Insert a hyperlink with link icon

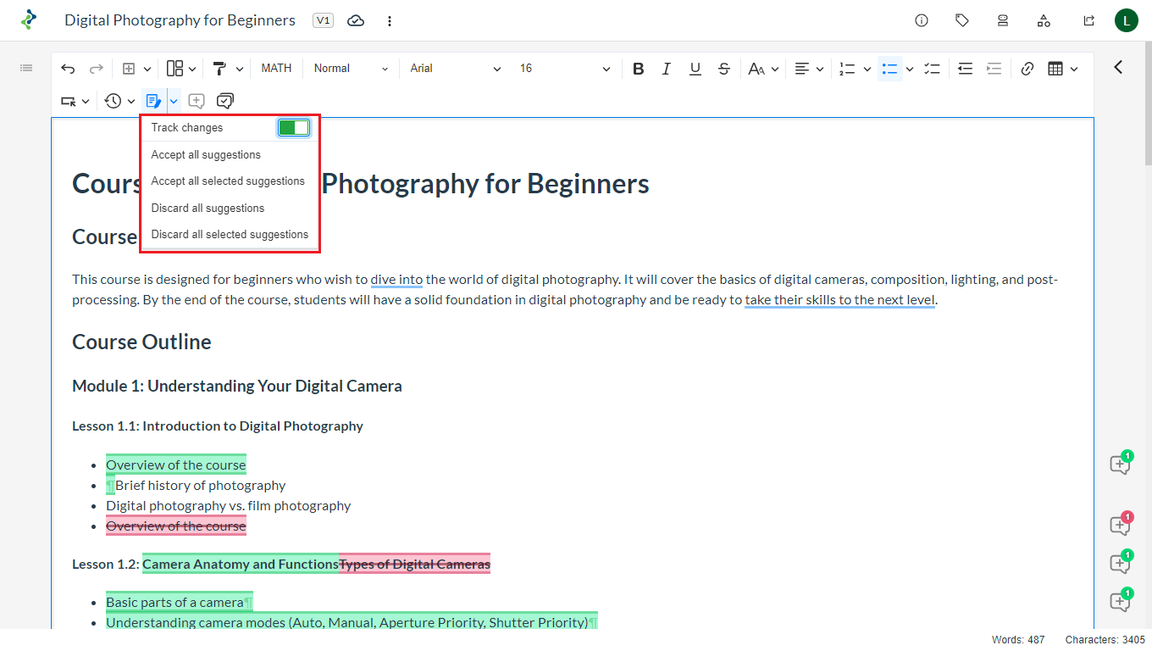(x=1027, y=69)
